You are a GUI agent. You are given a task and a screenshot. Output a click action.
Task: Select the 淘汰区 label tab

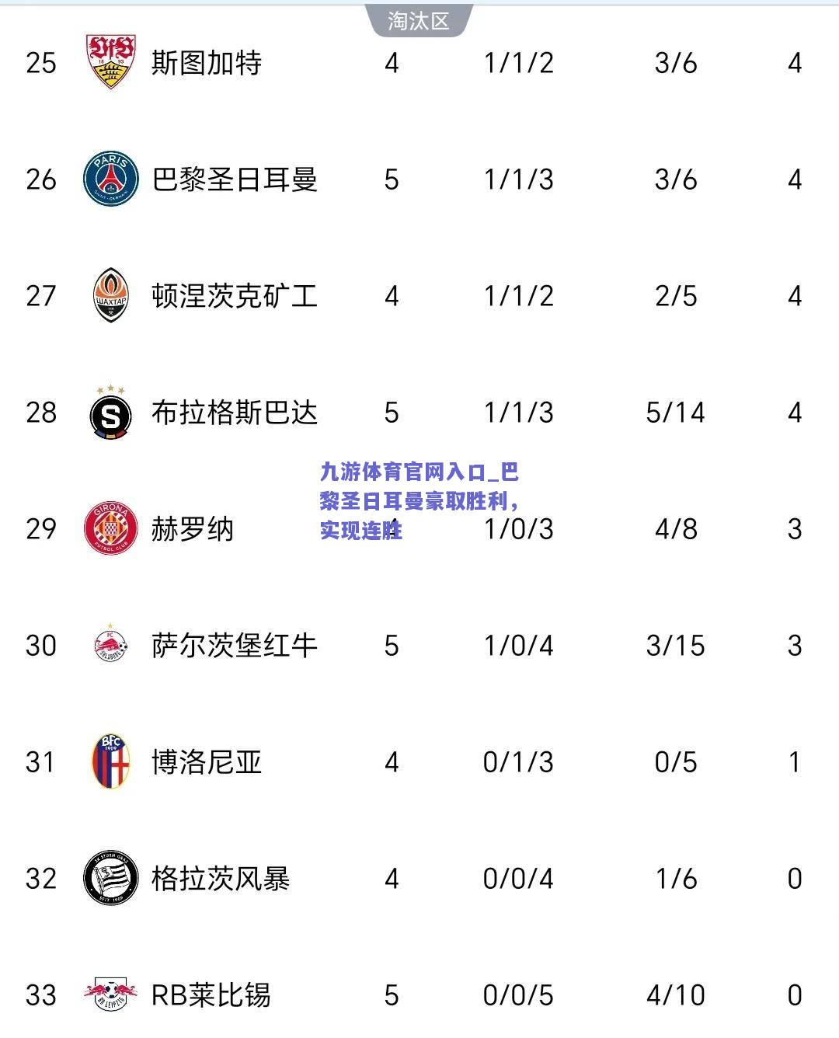coord(419,20)
